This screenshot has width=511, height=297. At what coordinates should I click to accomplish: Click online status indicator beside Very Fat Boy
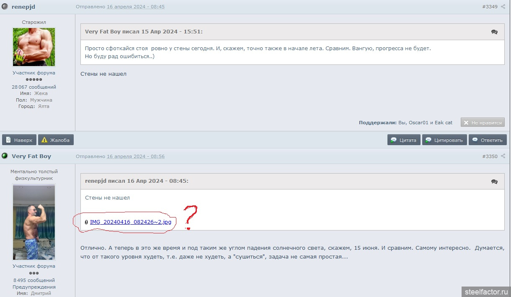coord(5,156)
